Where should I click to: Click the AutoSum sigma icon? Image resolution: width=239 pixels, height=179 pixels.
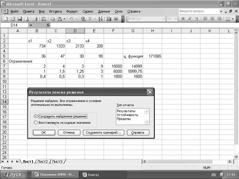(90, 19)
